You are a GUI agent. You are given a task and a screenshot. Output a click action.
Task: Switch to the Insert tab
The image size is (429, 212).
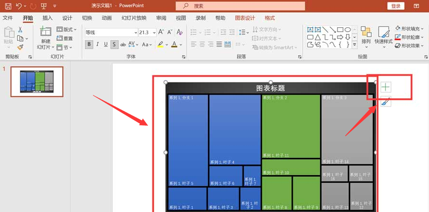47,18
